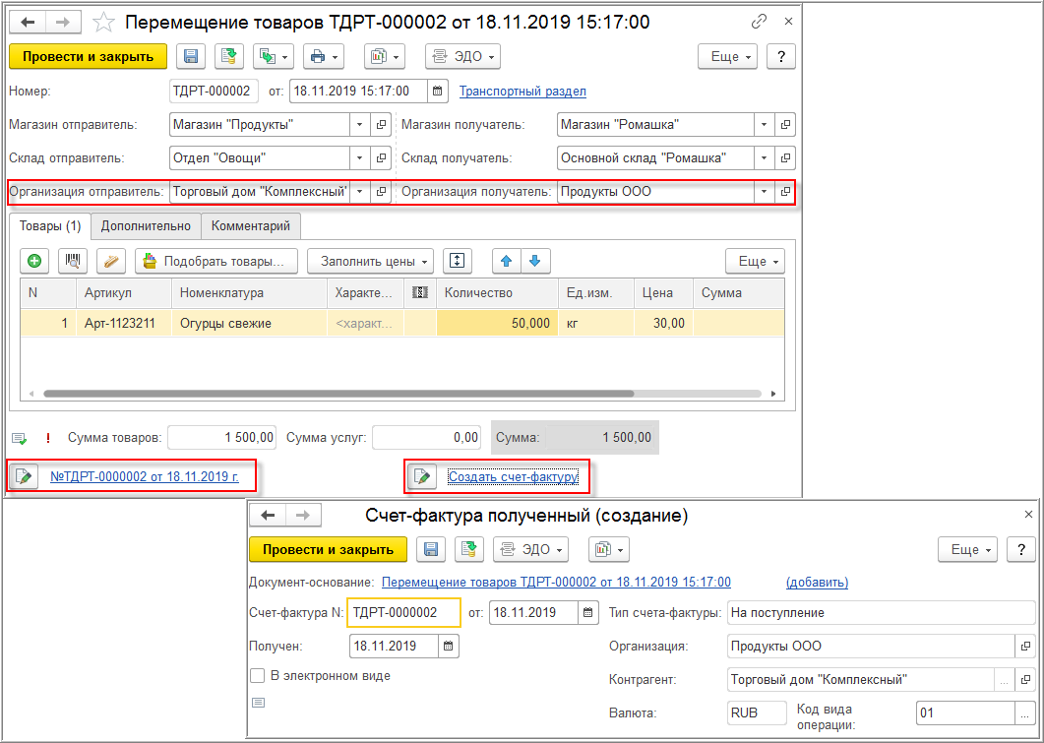Expand Магазин получатель dropdown
This screenshot has width=1044, height=743.
(x=765, y=125)
